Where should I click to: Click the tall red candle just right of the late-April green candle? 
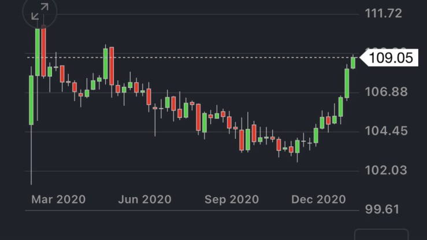pyautogui.click(x=112, y=67)
